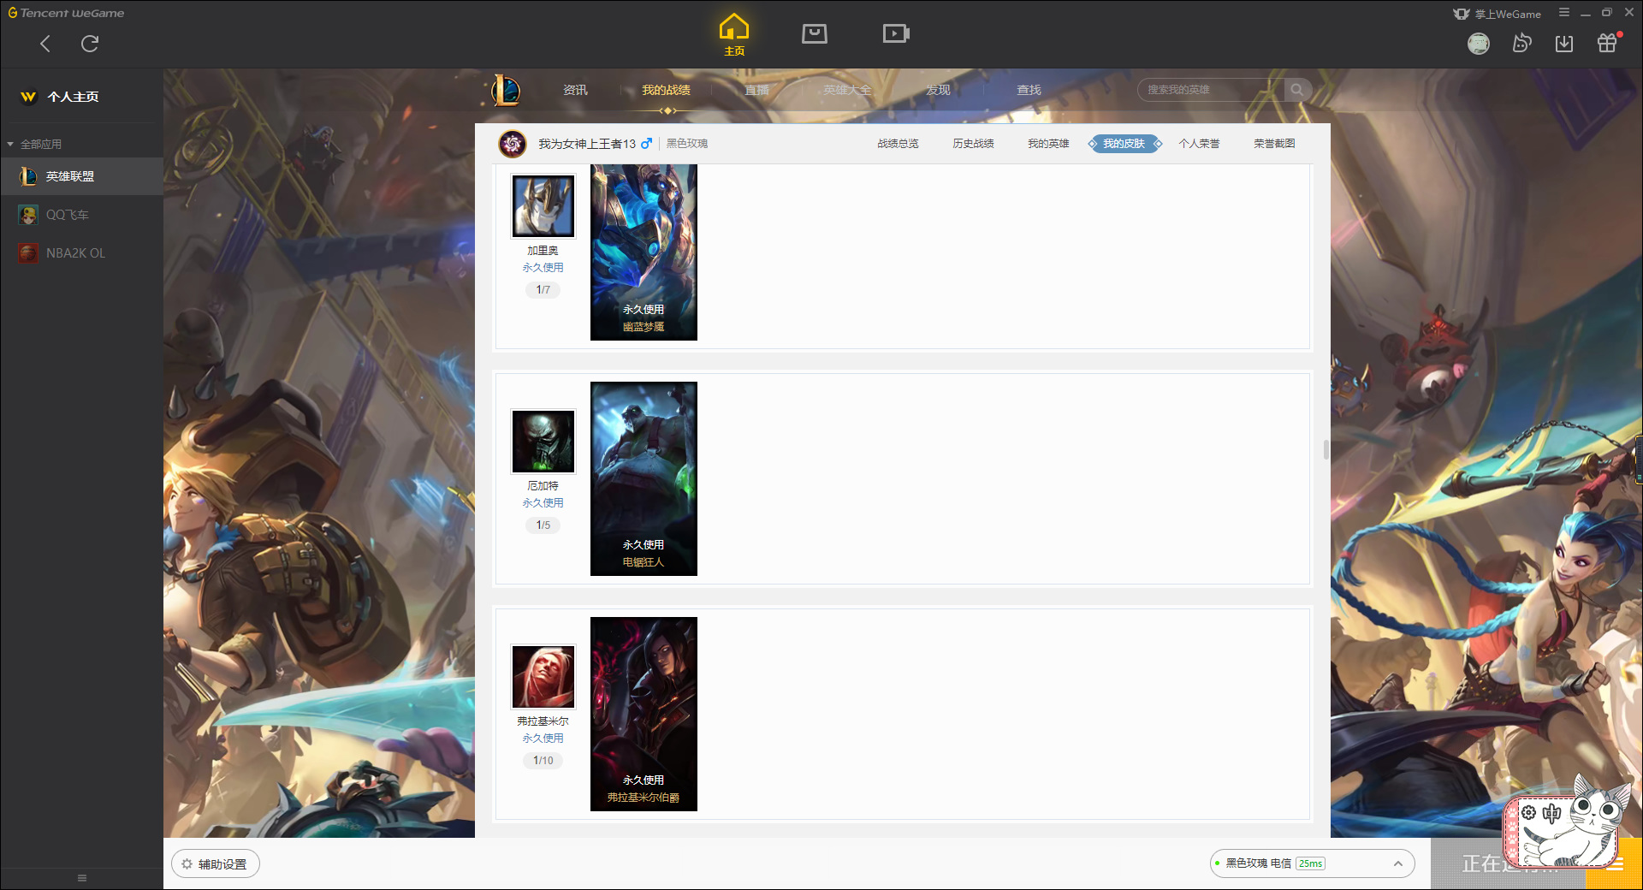Click the IME settings gear on cat widget
1643x890 pixels.
(1529, 812)
